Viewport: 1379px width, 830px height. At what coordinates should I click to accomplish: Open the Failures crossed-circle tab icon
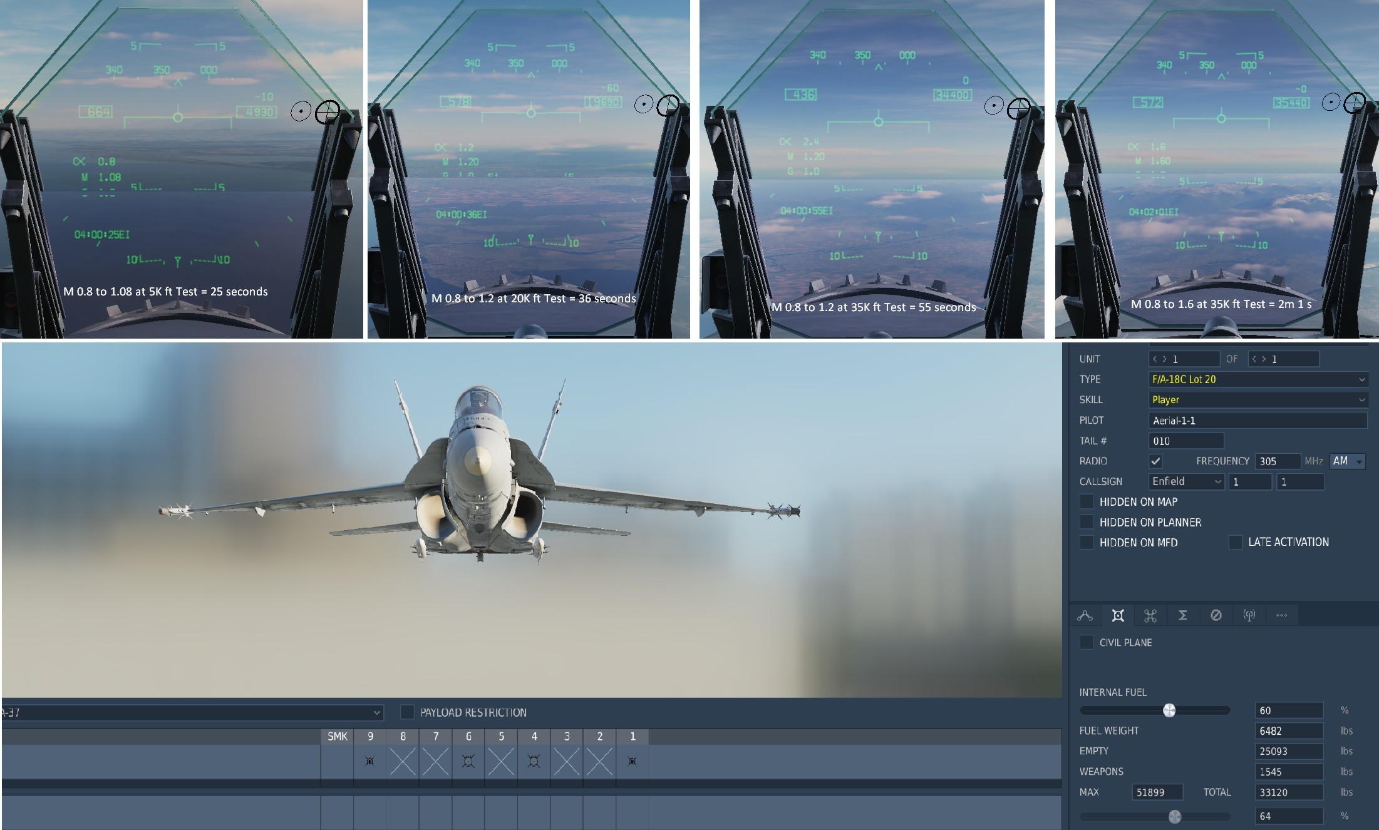tap(1216, 616)
